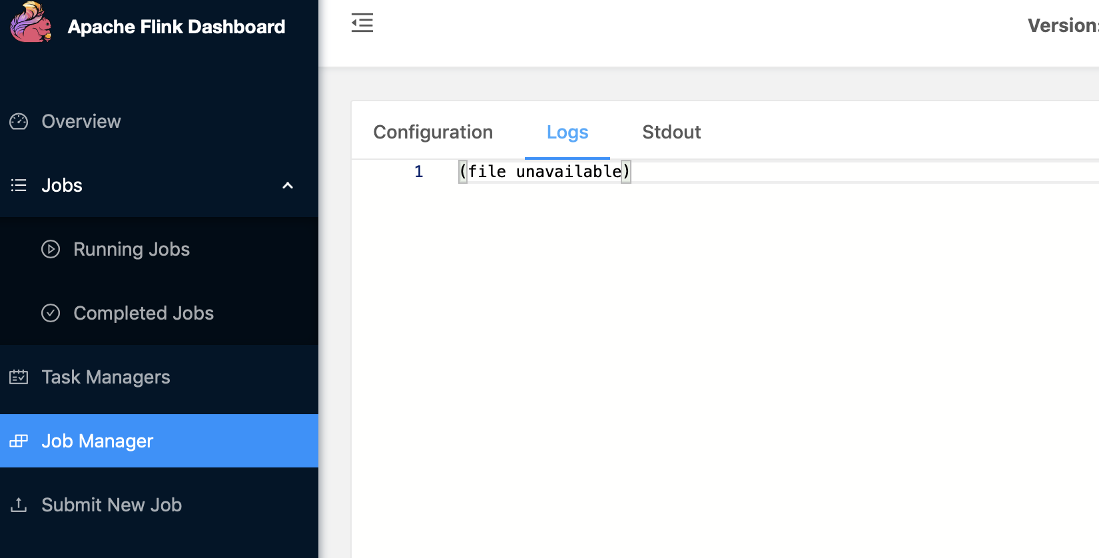Switch to the Stdout tab
Viewport: 1099px width, 558px height.
click(x=671, y=132)
